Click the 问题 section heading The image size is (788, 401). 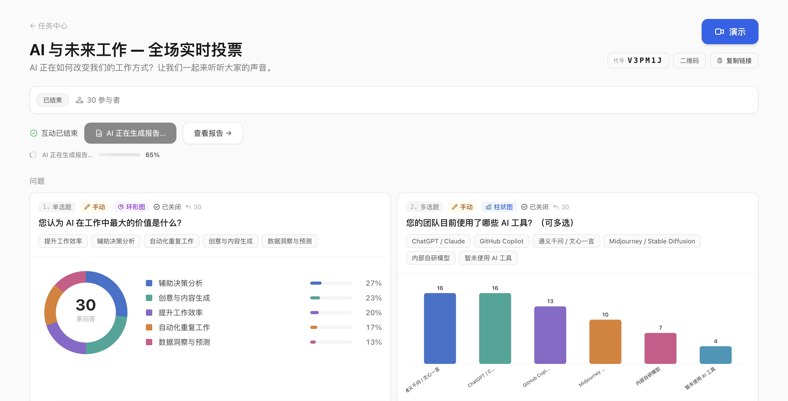pos(37,181)
